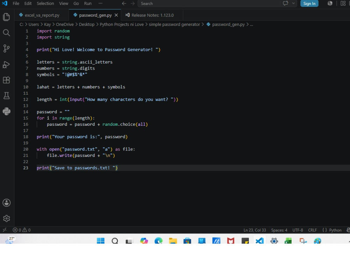The image size is (350, 262).
Task: Open the Accounts menu in the activity bar
Action: 6,203
